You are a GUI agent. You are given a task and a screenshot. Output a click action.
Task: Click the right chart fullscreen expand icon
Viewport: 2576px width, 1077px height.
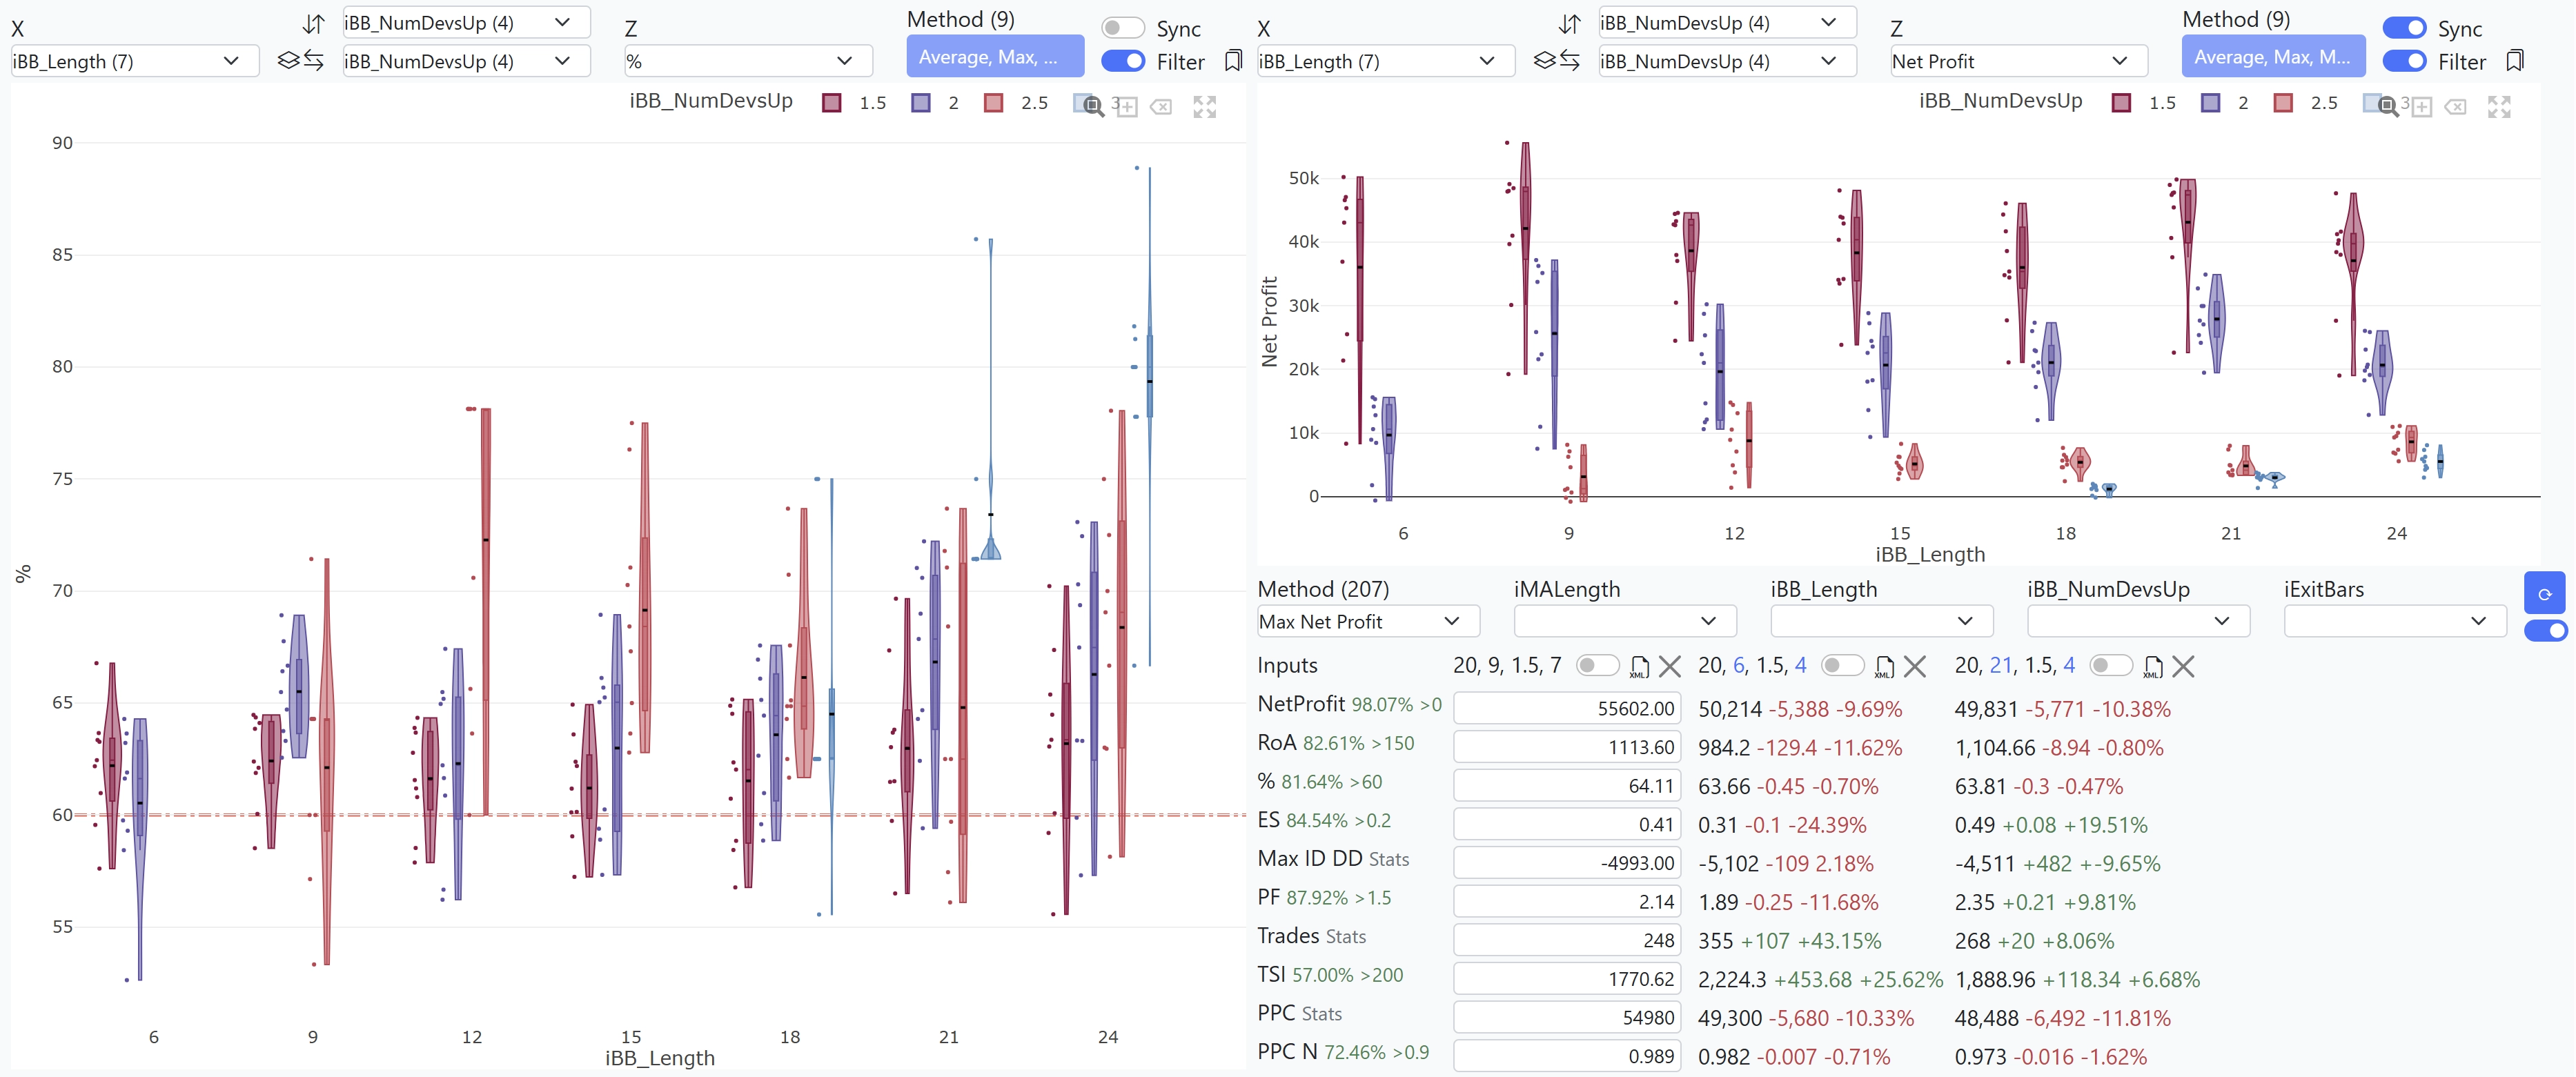click(x=2499, y=107)
